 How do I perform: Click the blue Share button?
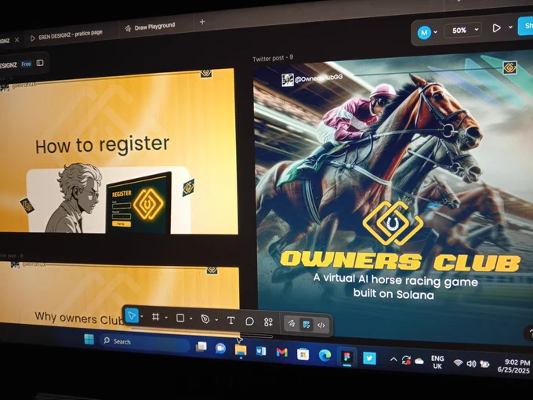tap(525, 26)
